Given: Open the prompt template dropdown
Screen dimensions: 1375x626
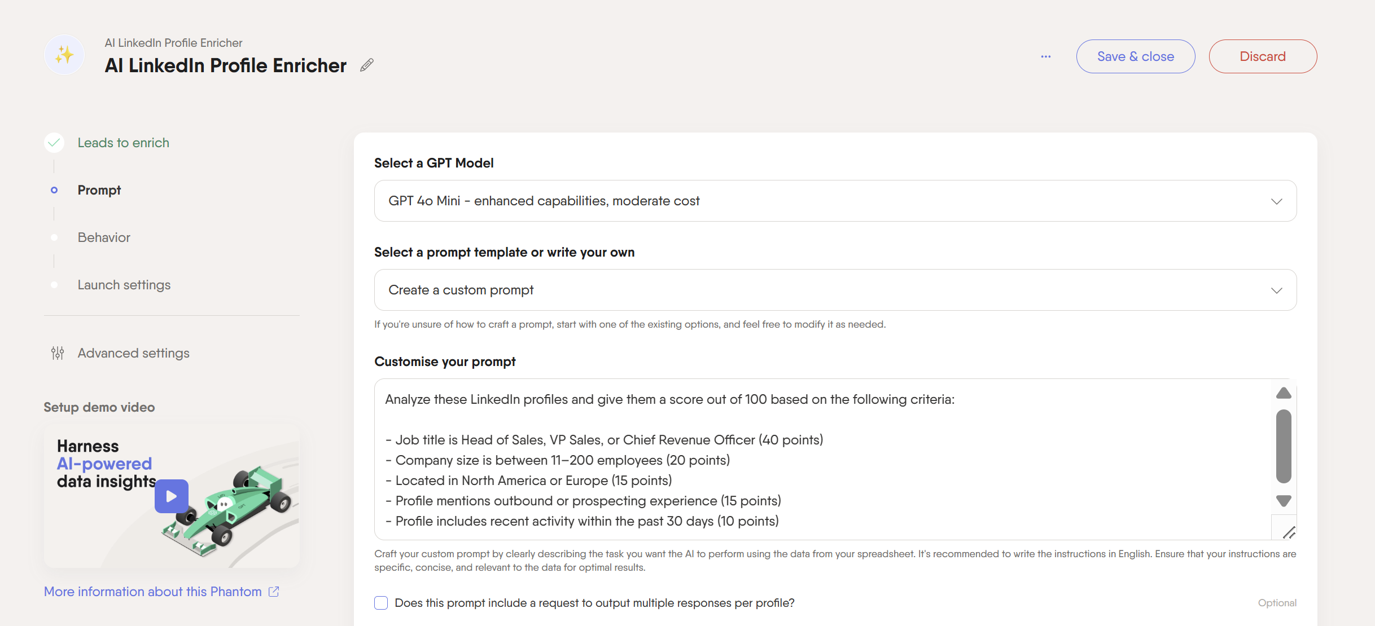Looking at the screenshot, I should click(x=835, y=290).
